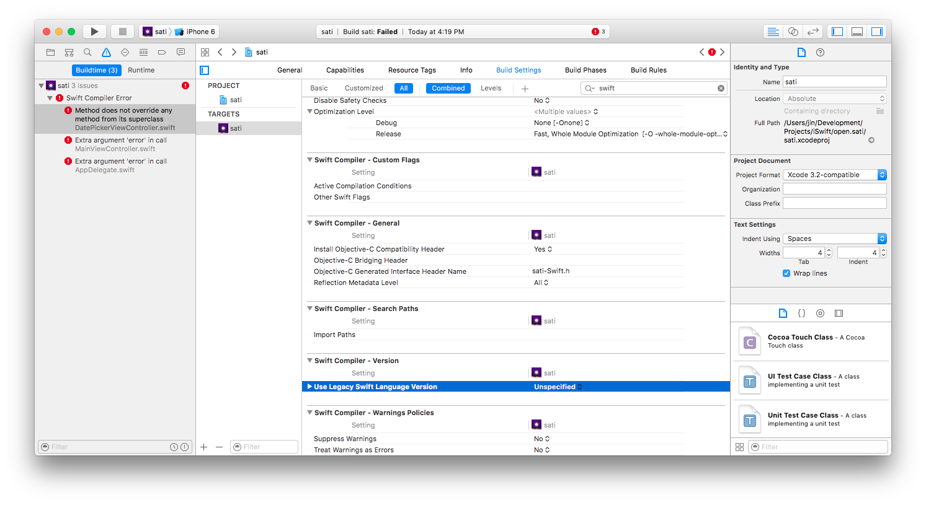Open the test navigator diamond icon
The height and width of the screenshot is (505, 926).
point(125,52)
